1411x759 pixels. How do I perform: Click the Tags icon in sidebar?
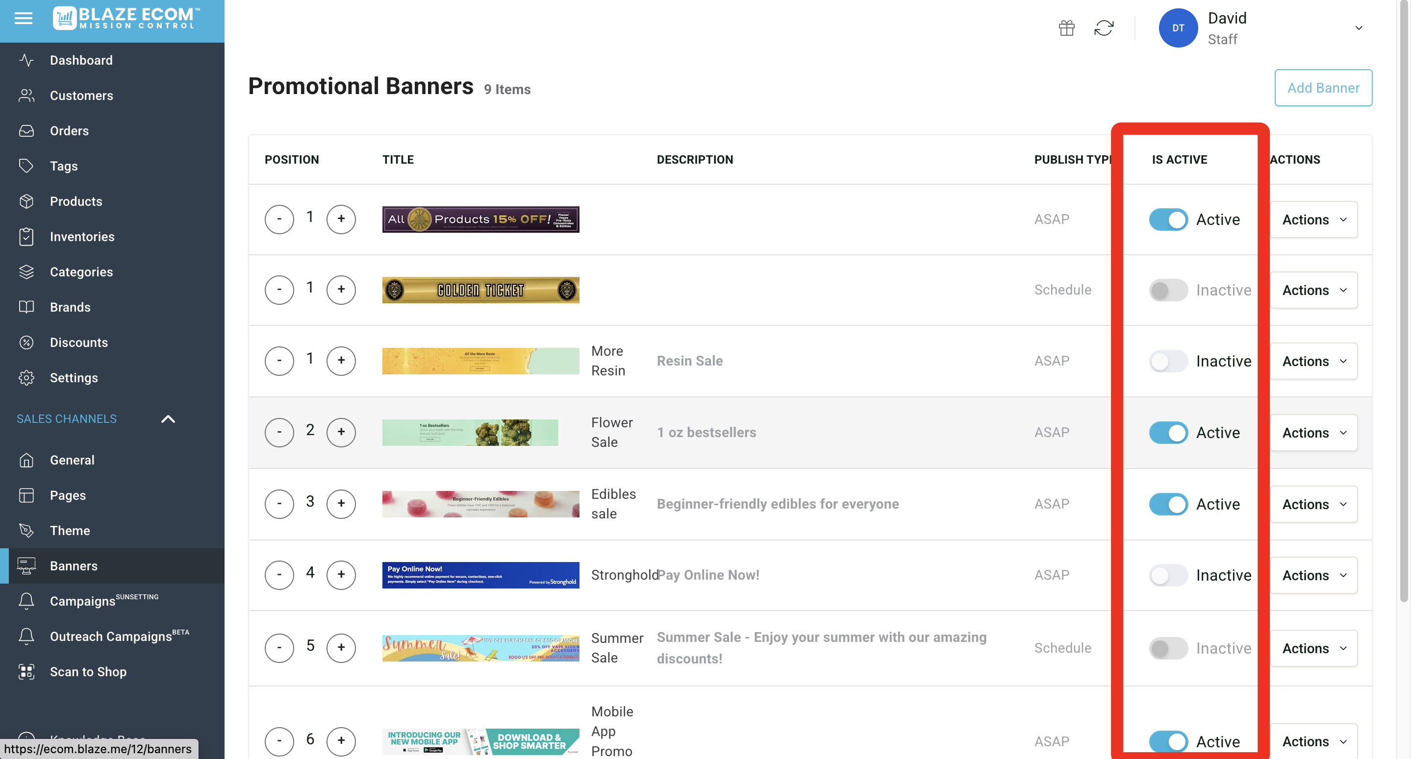click(x=26, y=166)
